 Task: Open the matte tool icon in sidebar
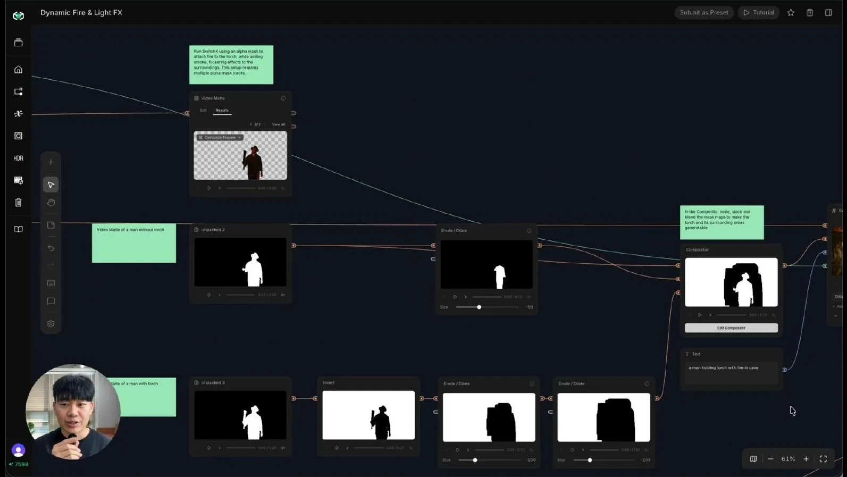18,136
